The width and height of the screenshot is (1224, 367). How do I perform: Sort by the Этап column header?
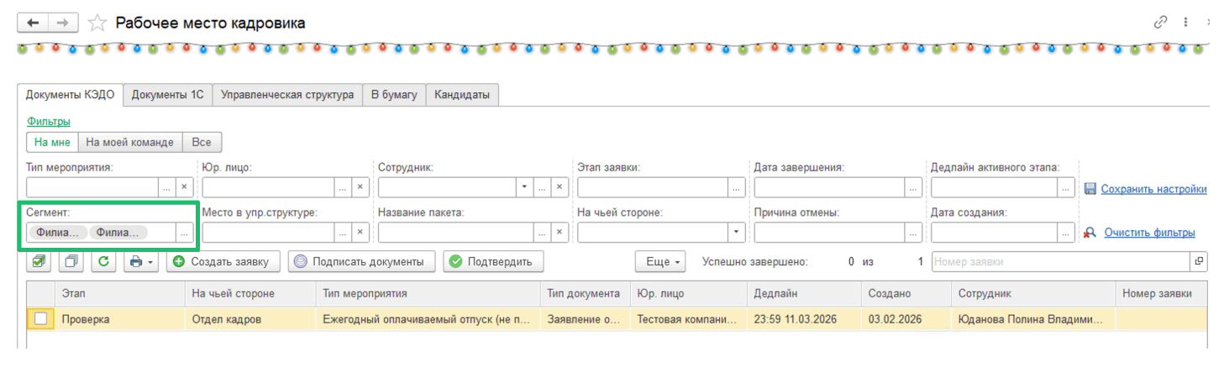[120, 294]
